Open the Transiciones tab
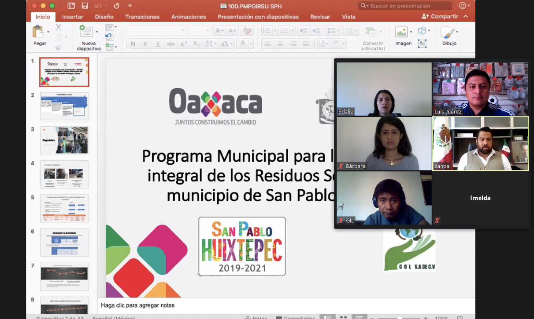The width and height of the screenshot is (534, 319). (142, 17)
